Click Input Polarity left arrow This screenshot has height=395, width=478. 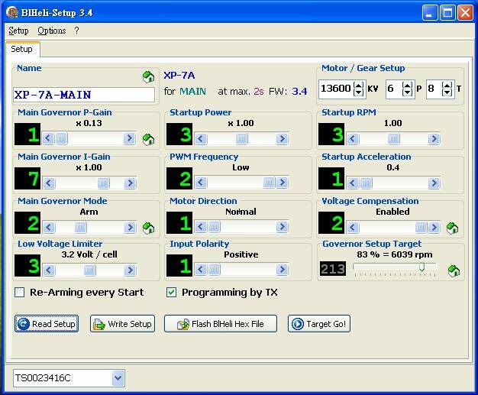coord(201,270)
